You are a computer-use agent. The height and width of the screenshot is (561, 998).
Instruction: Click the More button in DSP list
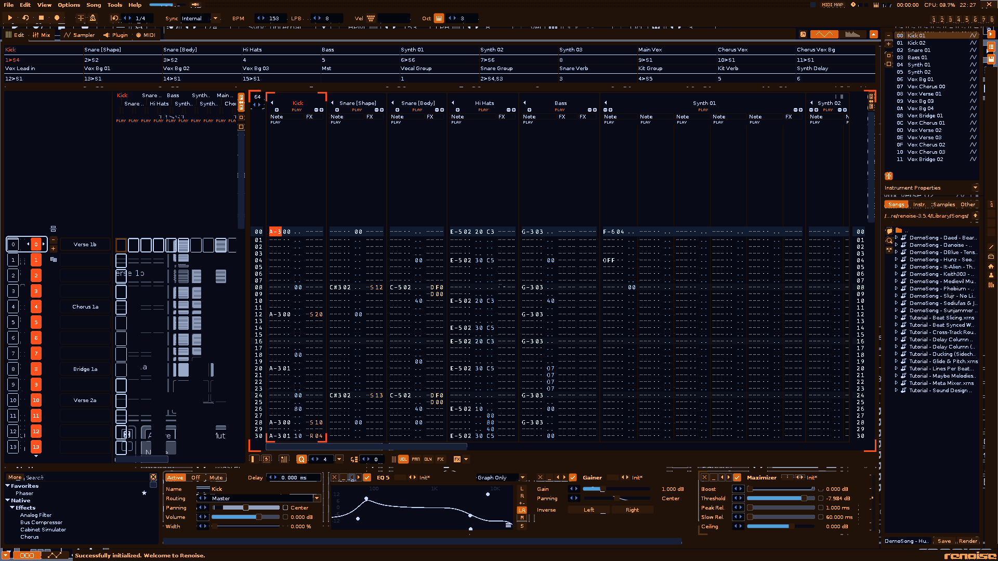15,477
